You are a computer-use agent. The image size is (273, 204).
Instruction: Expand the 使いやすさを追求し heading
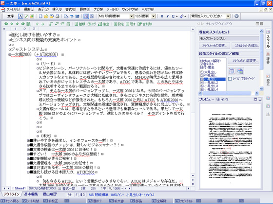pyautogui.click(x=28, y=140)
